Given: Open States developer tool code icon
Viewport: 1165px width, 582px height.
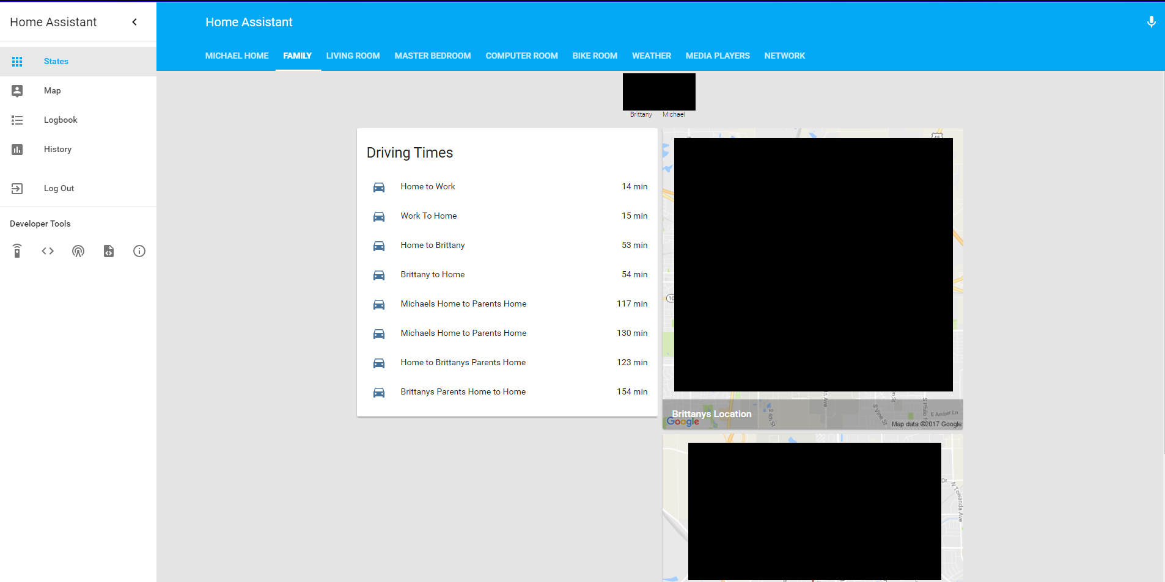Looking at the screenshot, I should (48, 251).
